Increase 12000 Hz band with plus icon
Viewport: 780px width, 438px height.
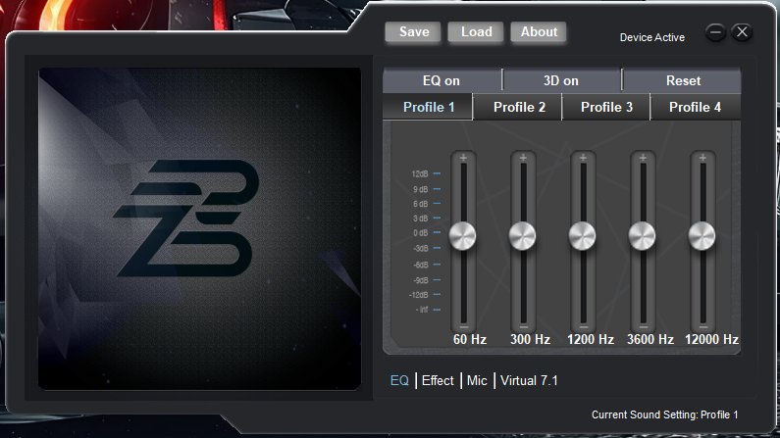click(702, 158)
